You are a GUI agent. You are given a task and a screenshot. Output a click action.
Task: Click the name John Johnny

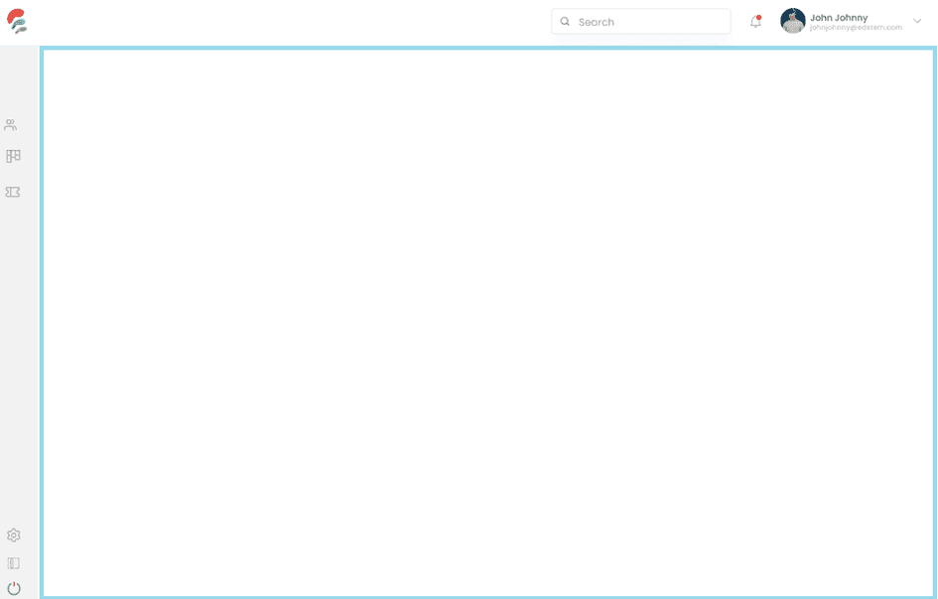point(841,16)
